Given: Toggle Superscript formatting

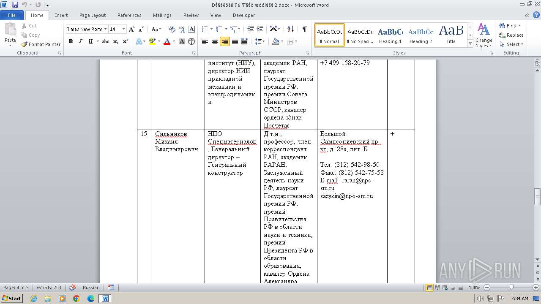Looking at the screenshot, I should 126,41.
